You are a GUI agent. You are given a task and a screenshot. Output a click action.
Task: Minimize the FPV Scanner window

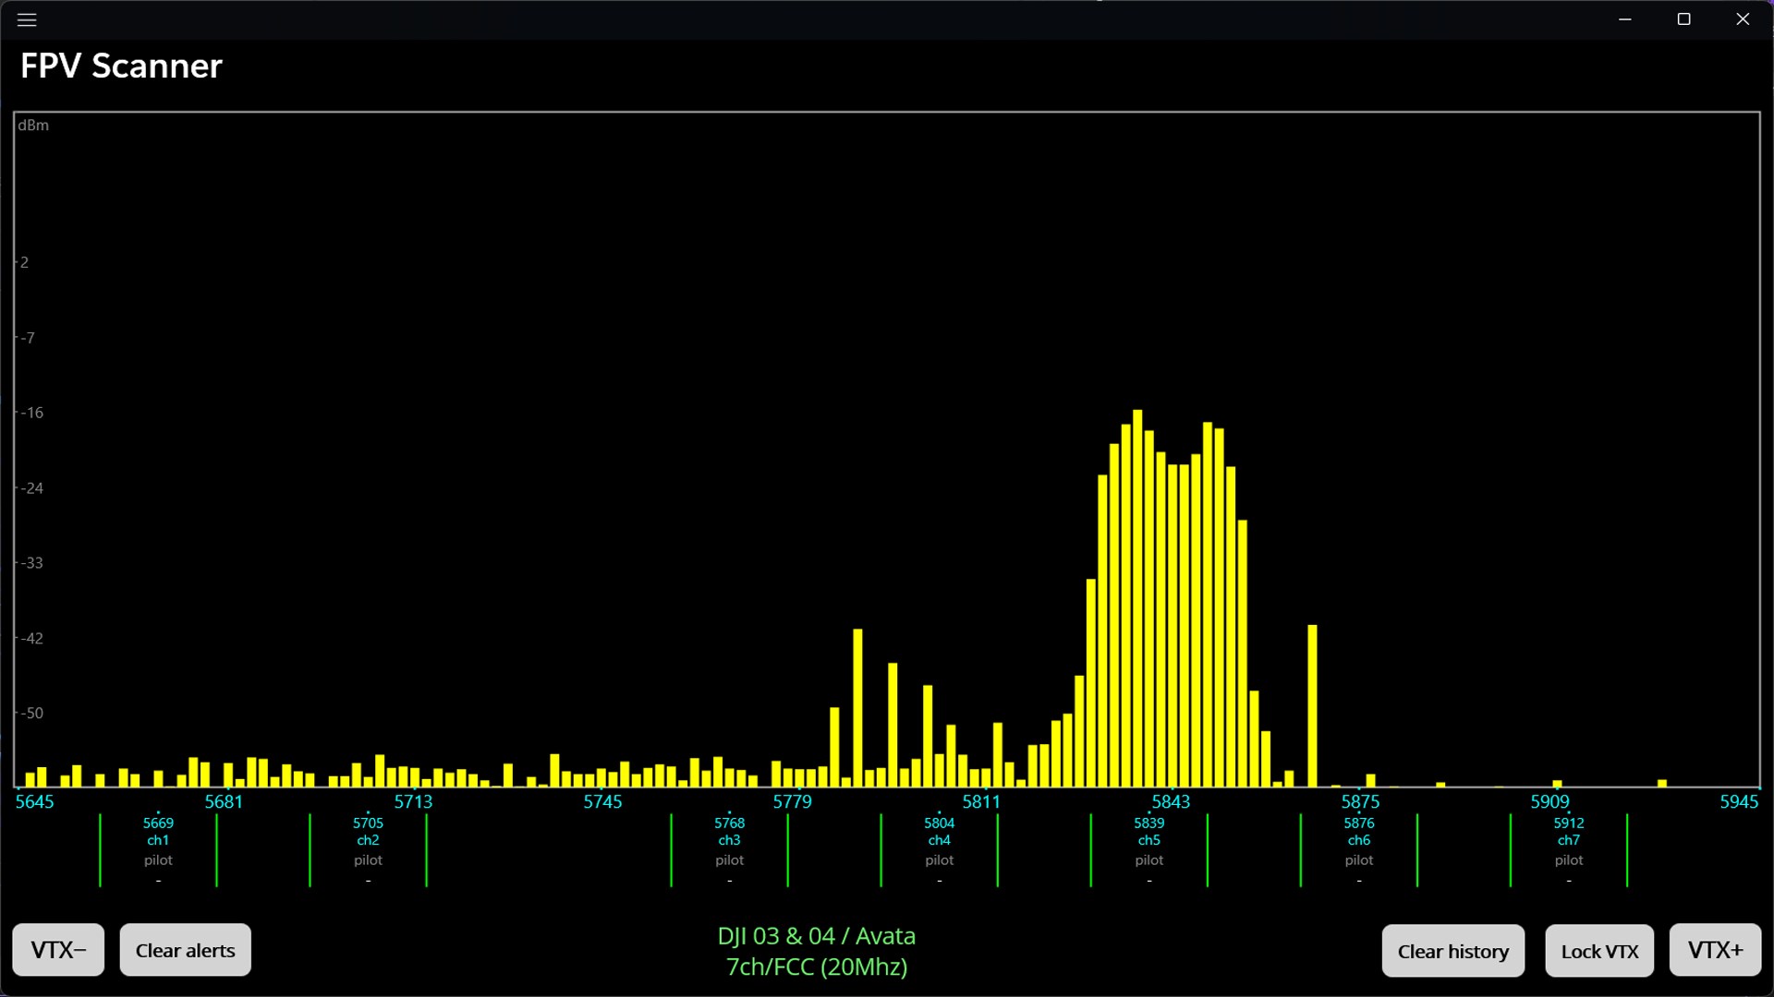1624,19
